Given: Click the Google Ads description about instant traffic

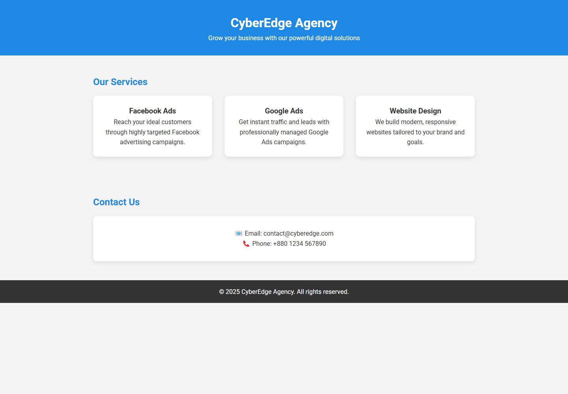Looking at the screenshot, I should point(284,132).
